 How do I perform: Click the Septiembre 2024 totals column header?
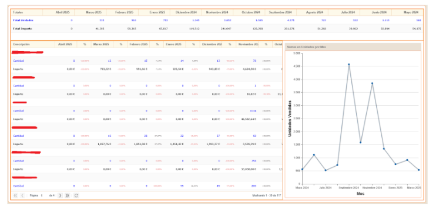point(281,12)
